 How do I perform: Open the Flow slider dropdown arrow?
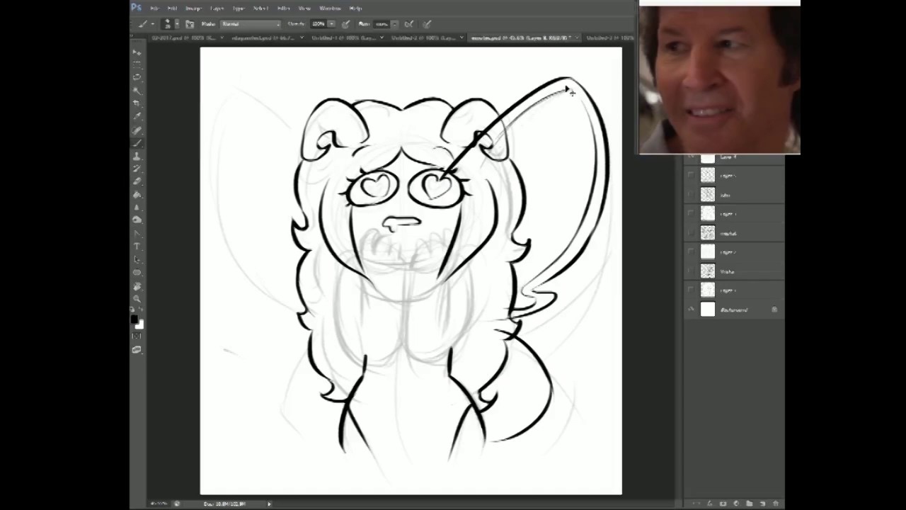(394, 24)
